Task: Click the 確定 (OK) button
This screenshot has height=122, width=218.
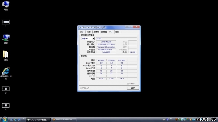Action: click(x=133, y=88)
